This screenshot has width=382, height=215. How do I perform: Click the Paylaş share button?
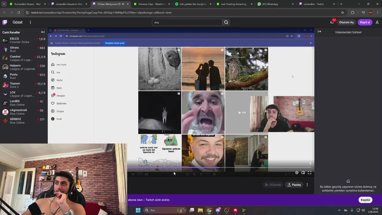click(294, 185)
